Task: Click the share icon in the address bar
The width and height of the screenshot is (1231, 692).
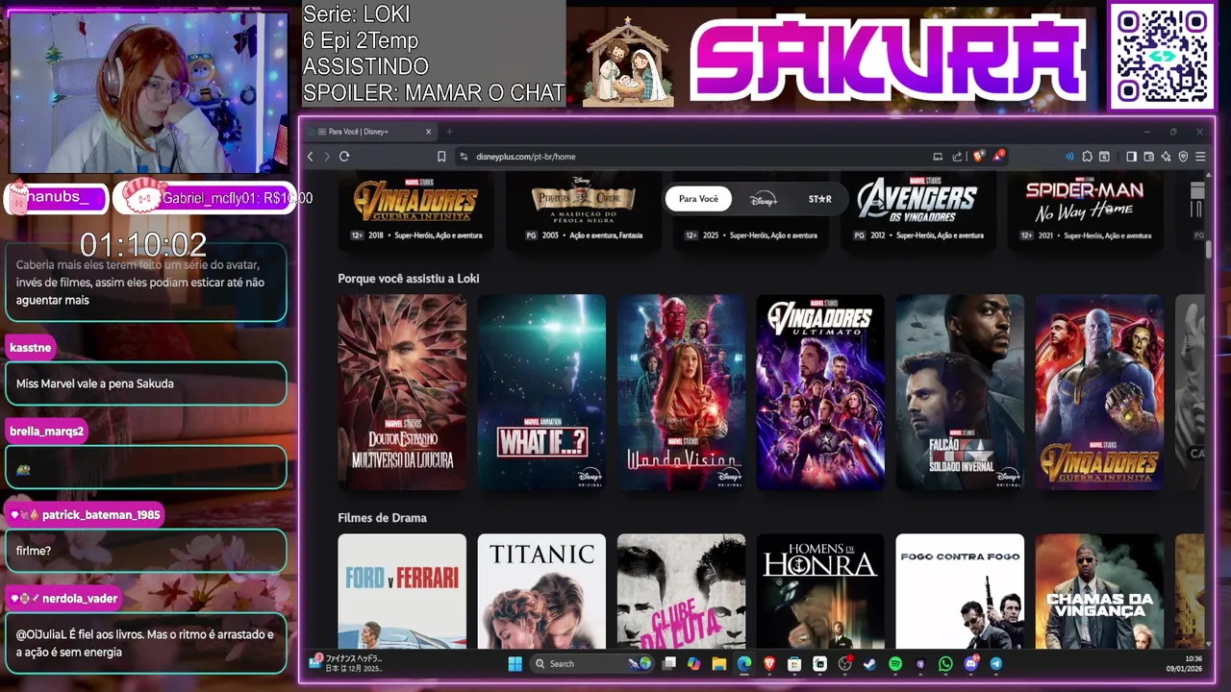Action: pos(957,157)
